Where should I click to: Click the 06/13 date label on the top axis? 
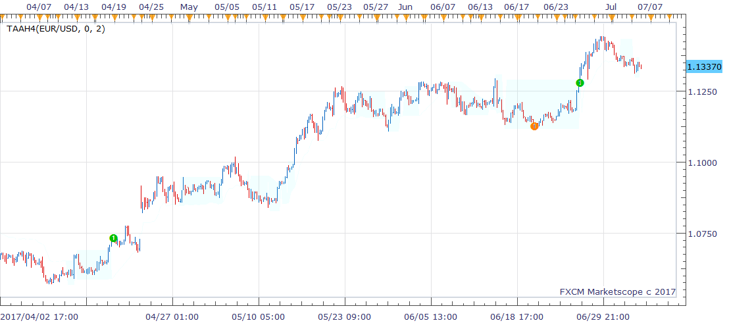[x=480, y=7]
